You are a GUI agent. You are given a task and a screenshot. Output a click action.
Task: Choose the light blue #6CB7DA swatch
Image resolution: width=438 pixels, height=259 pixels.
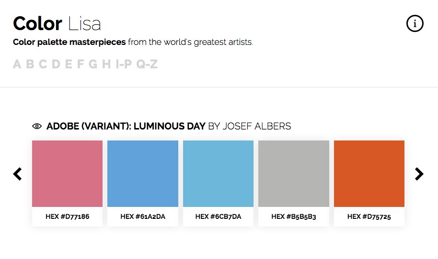coord(218,173)
